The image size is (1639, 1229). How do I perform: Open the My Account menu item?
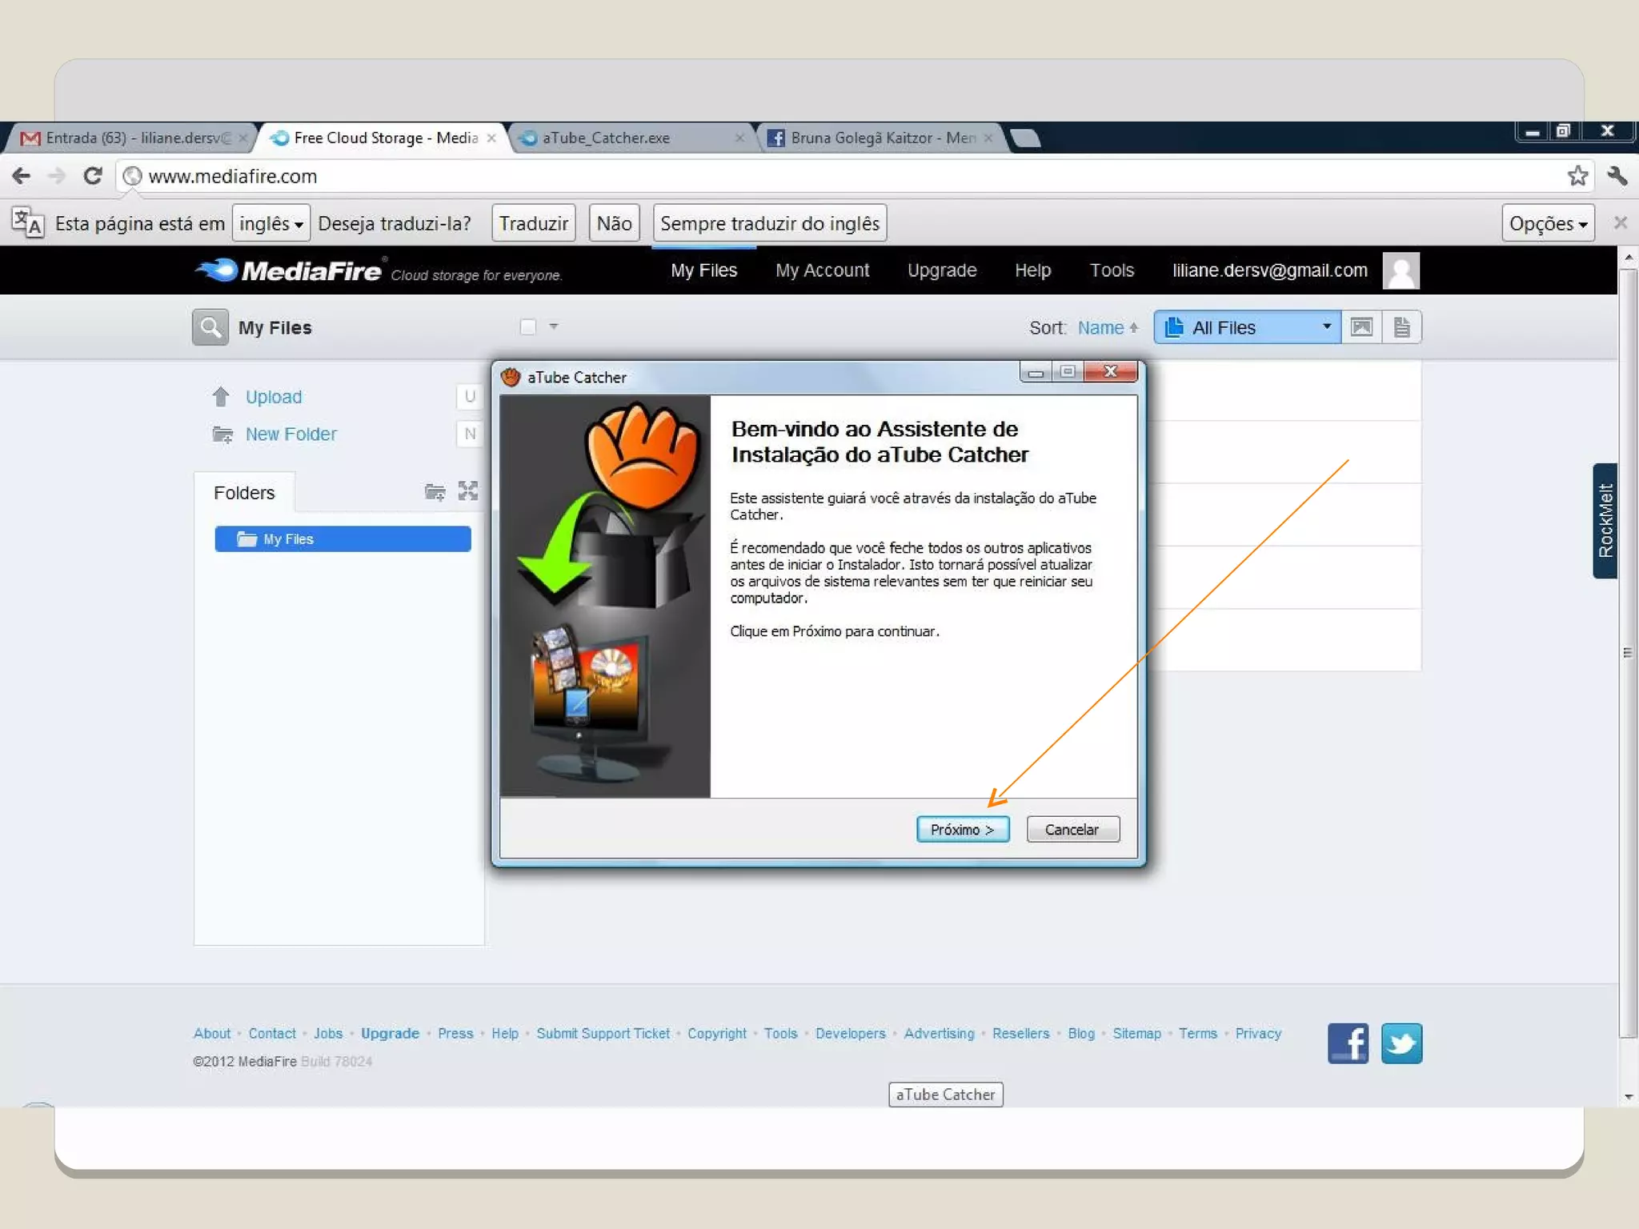[822, 270]
